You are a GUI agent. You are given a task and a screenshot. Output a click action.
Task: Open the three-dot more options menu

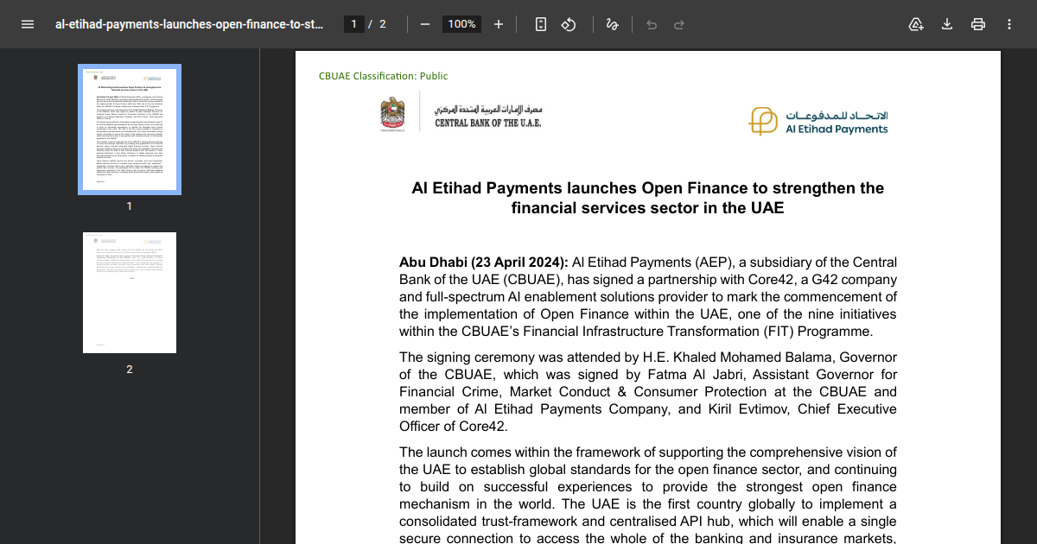(x=1009, y=23)
